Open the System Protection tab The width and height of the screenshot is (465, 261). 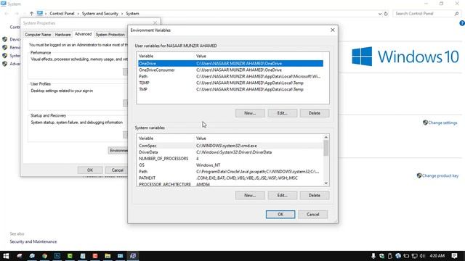point(110,35)
